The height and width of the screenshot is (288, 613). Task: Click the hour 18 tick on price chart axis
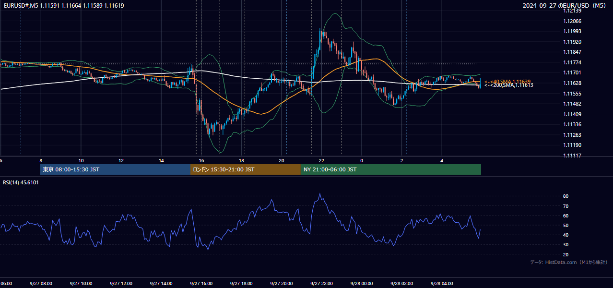coord(242,160)
